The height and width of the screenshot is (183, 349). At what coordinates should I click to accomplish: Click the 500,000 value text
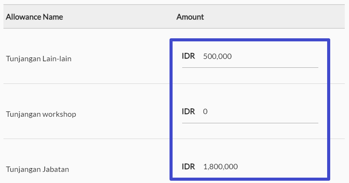click(217, 56)
